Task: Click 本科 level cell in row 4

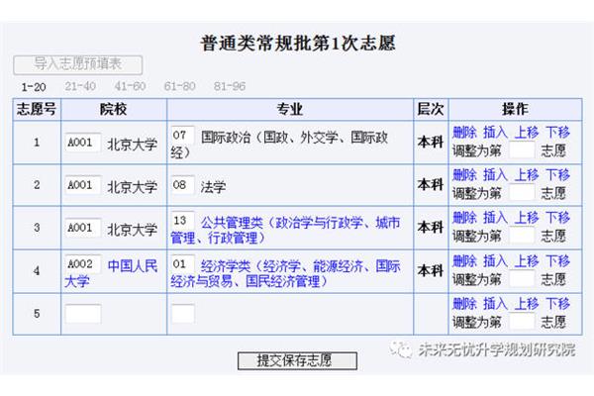Action: [x=431, y=270]
